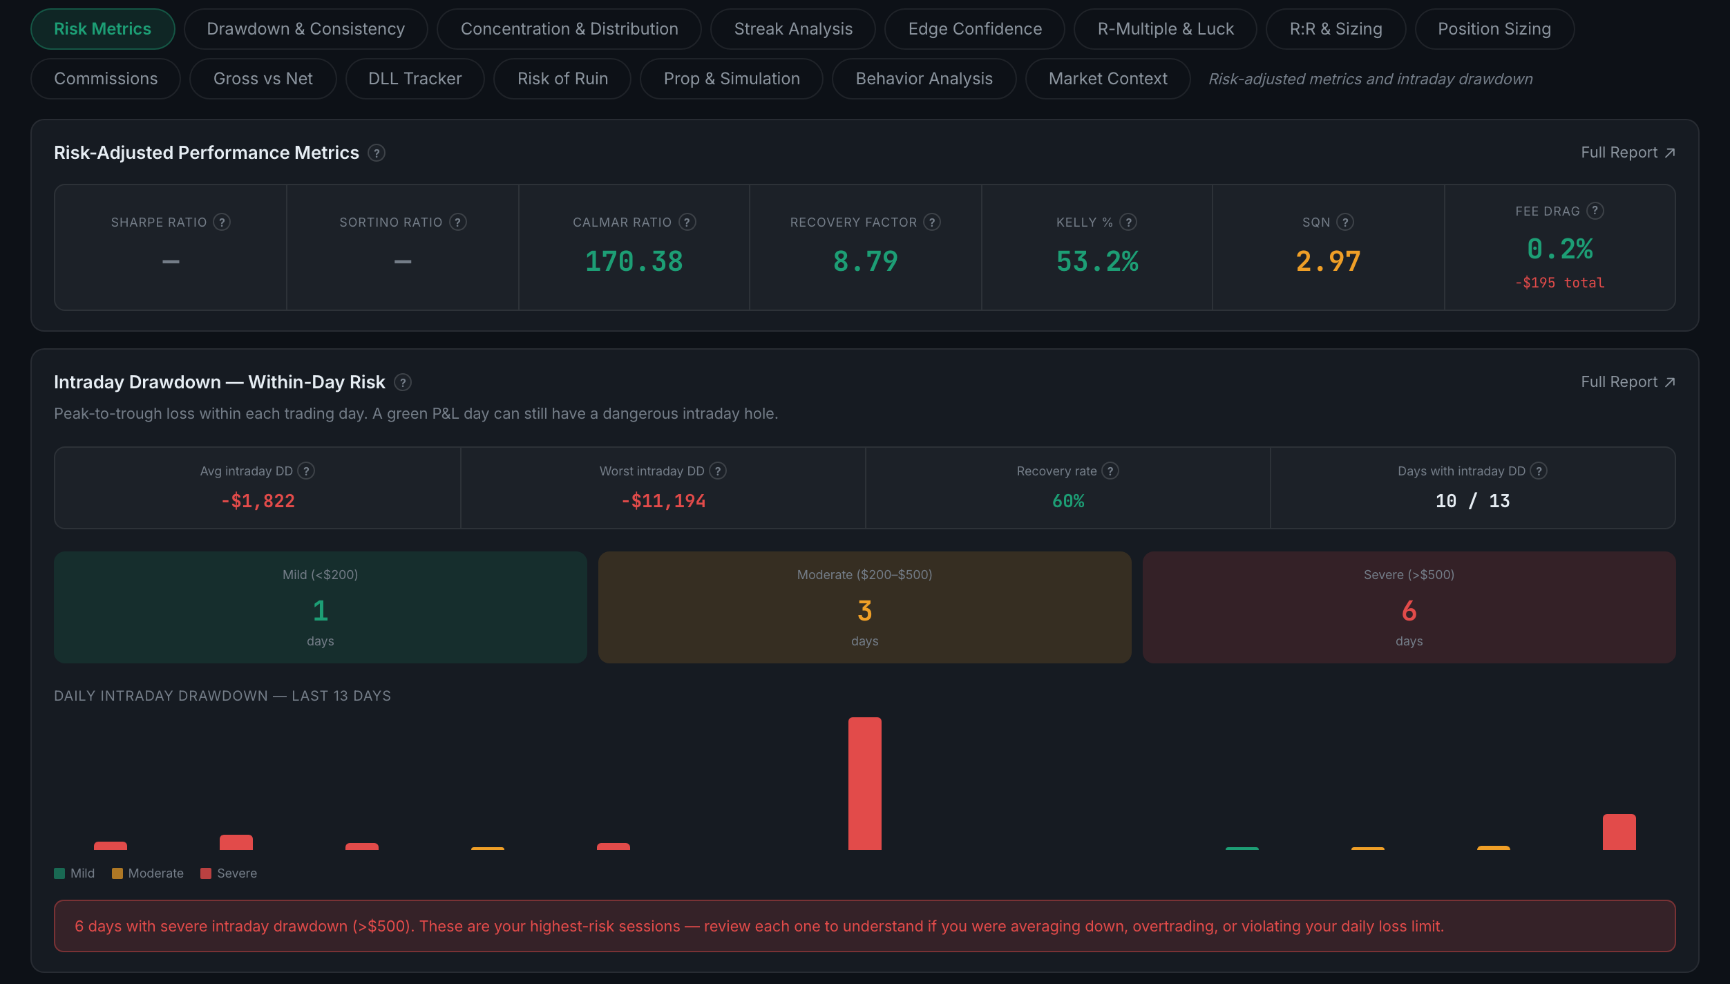Viewport: 1730px width, 984px height.
Task: Click the red Severe legend swatch
Action: pos(205,873)
